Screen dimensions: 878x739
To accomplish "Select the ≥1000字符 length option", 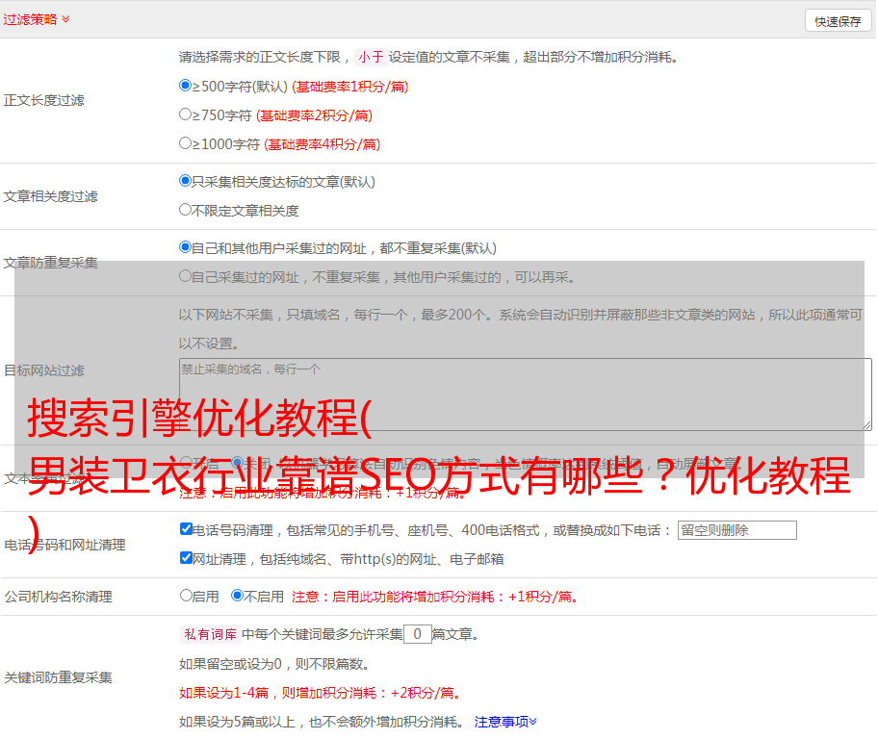I will pyautogui.click(x=185, y=143).
